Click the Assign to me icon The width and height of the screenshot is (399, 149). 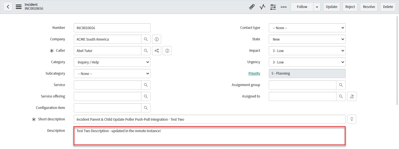point(352,96)
